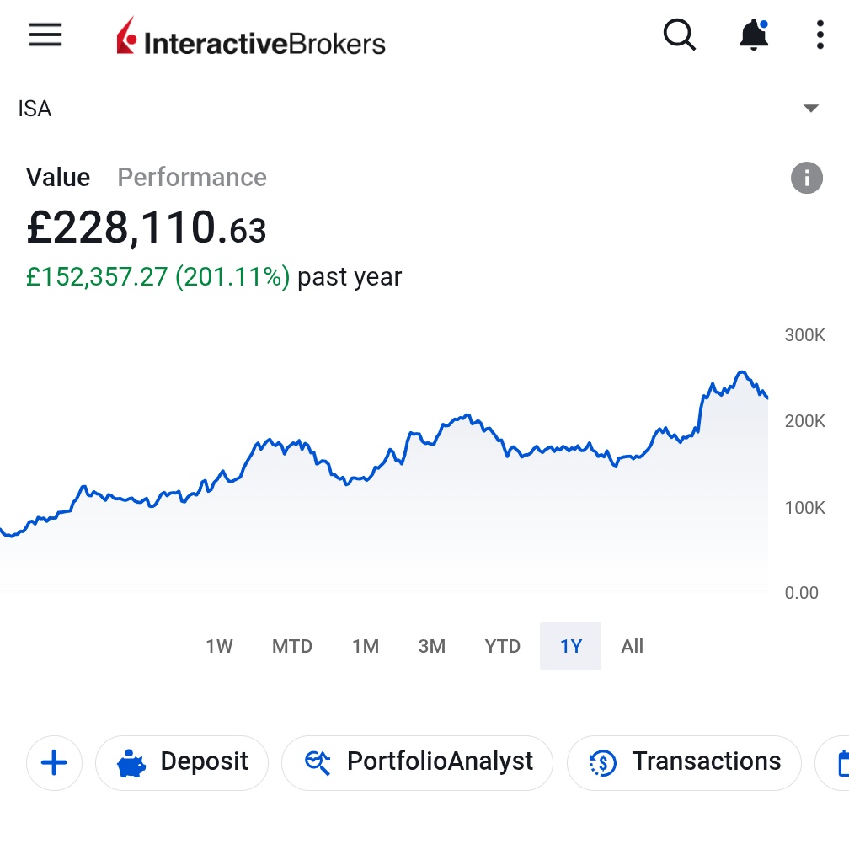This screenshot has height=849, width=849.
Task: Open the three-dot overflow menu
Action: 820,35
